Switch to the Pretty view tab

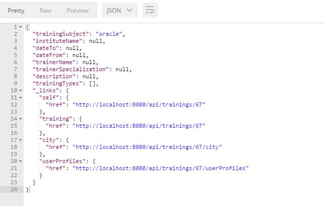click(x=16, y=11)
